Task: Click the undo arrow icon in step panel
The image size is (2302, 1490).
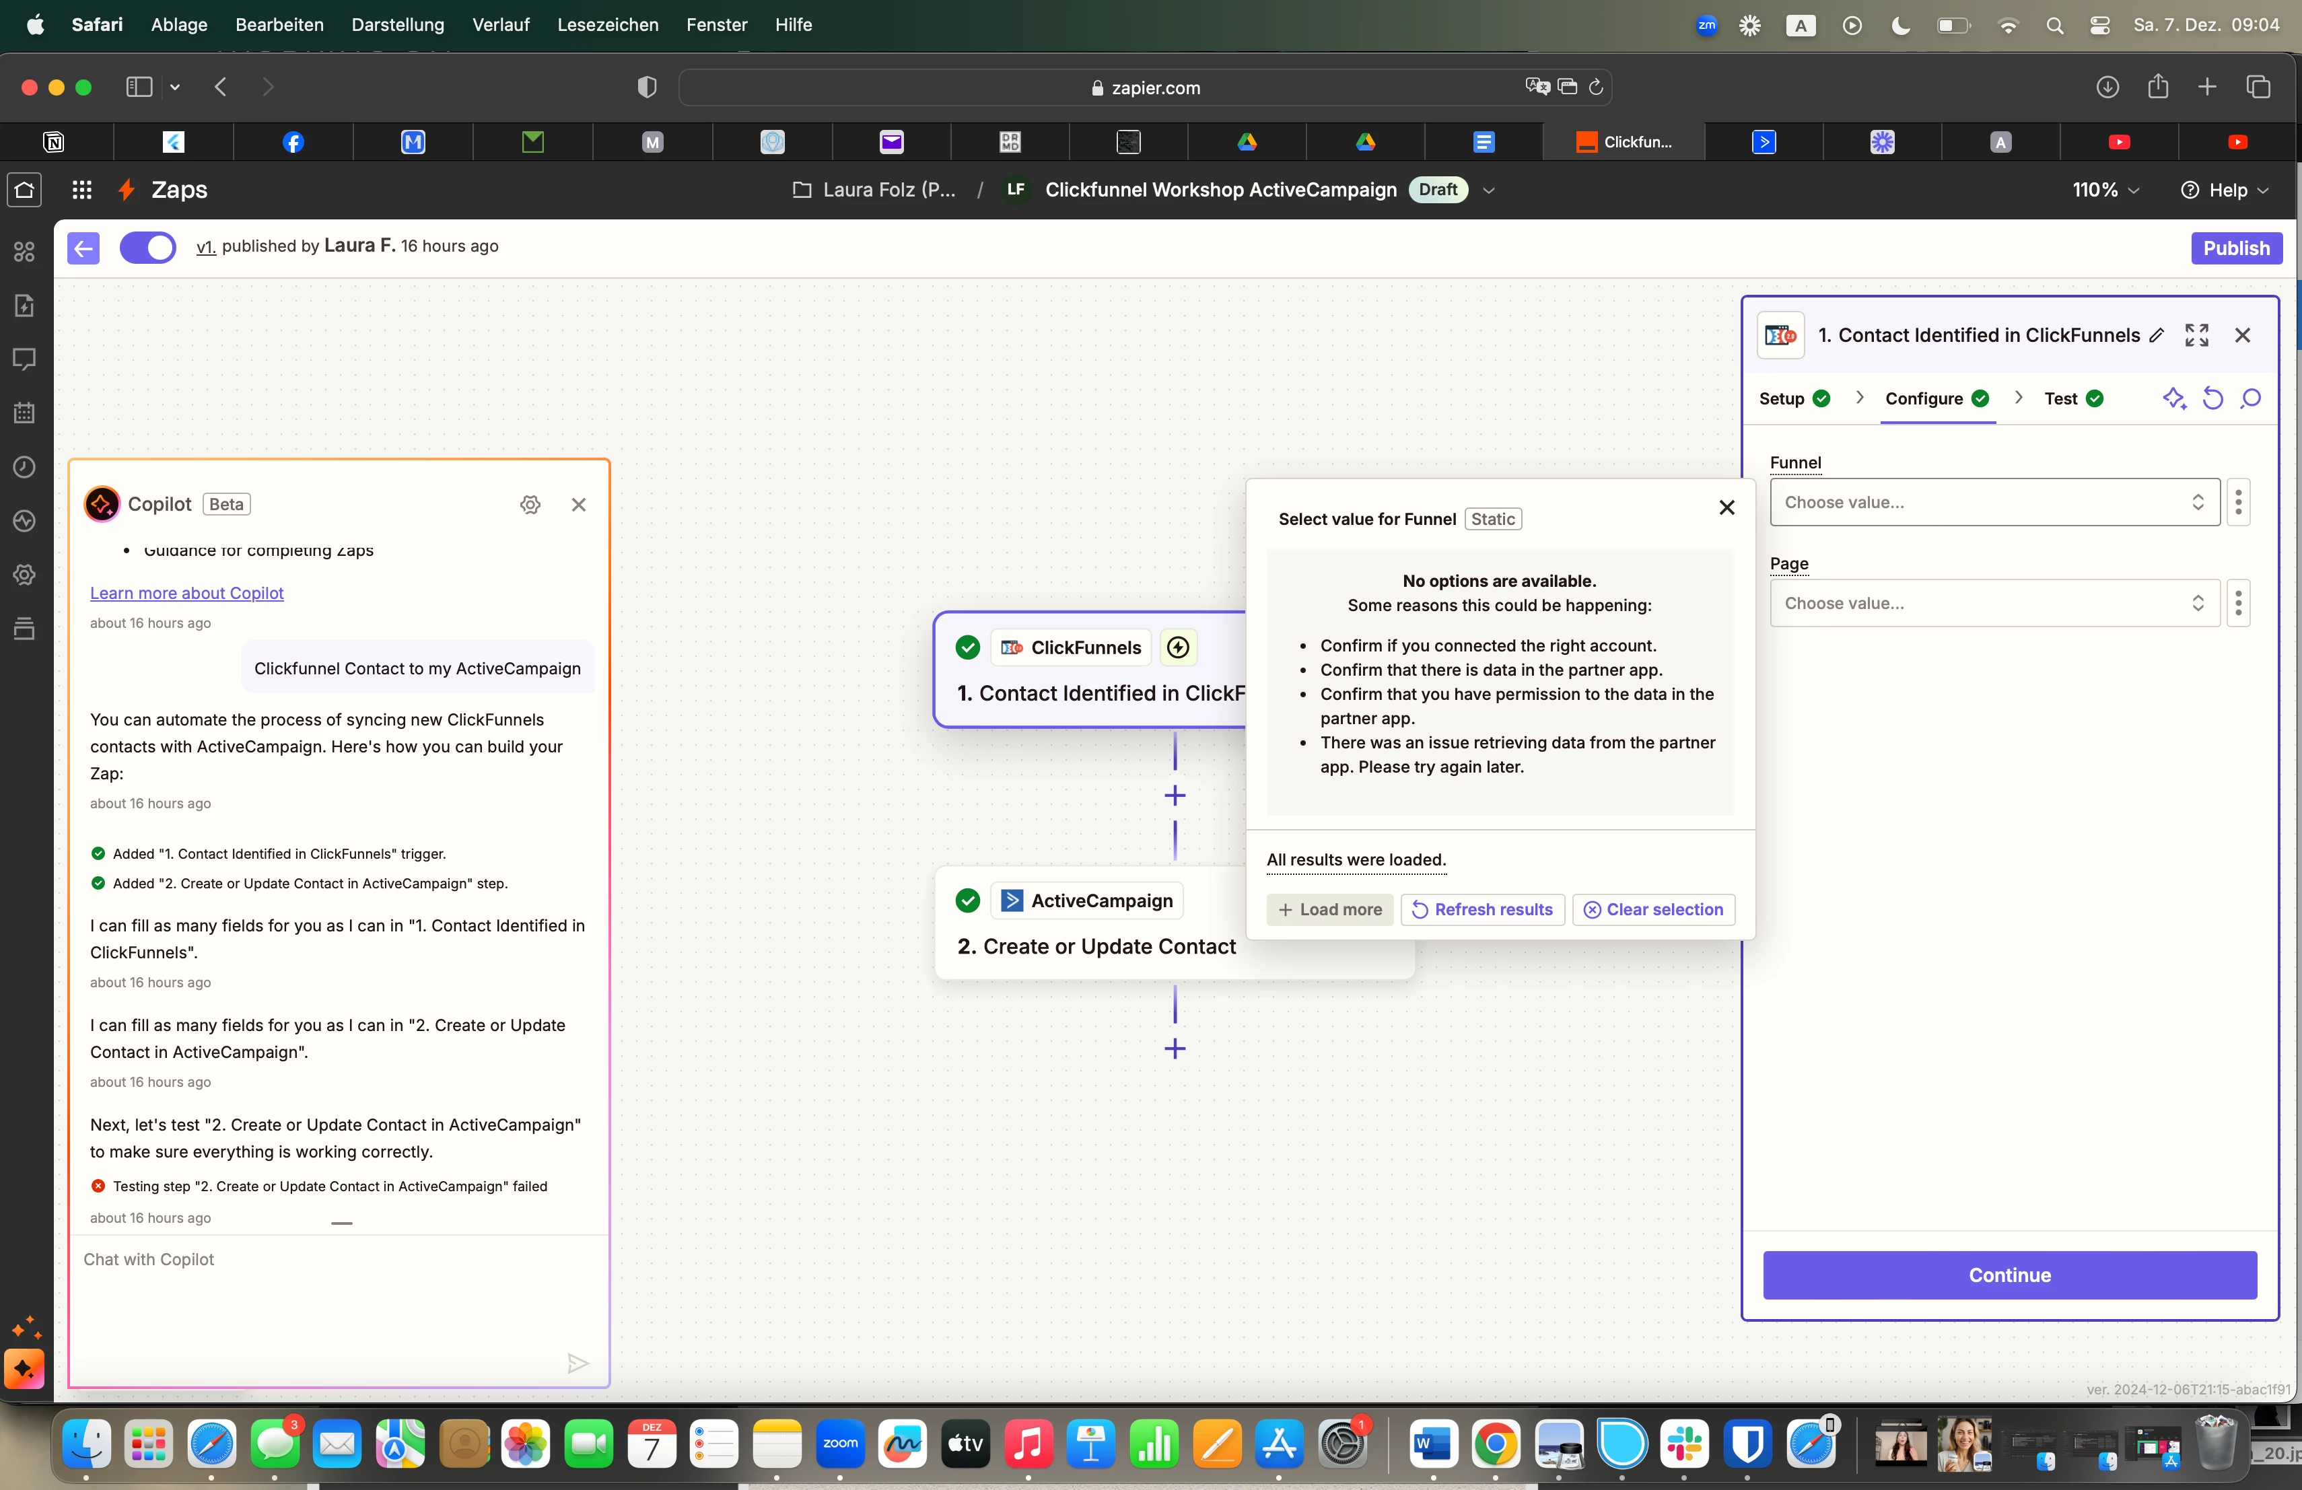Action: pos(2212,398)
